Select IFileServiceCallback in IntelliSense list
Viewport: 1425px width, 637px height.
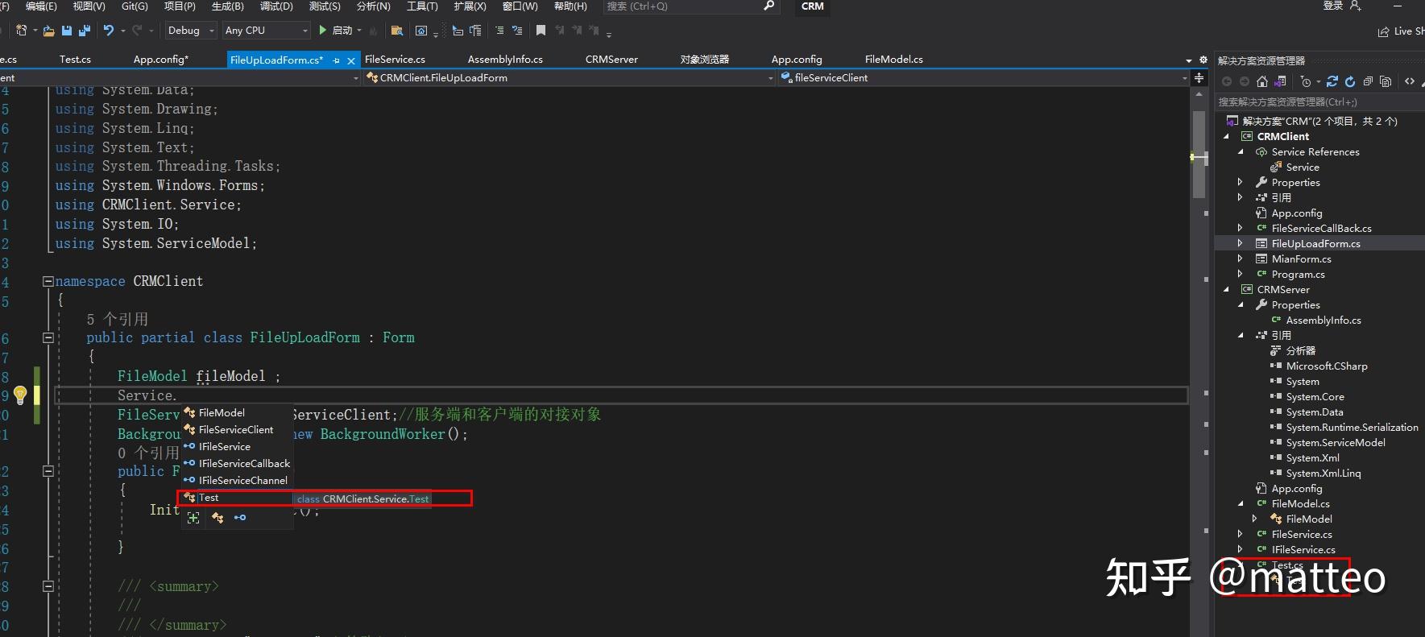click(238, 464)
